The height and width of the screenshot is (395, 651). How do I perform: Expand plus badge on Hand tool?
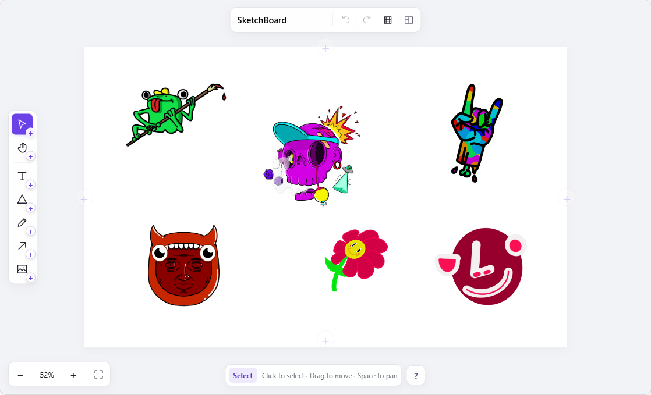[x=30, y=156]
